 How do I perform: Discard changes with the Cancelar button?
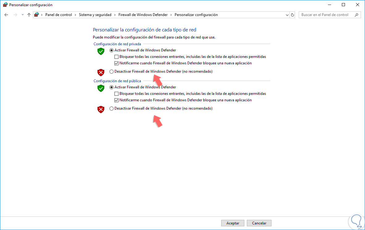tap(259, 223)
